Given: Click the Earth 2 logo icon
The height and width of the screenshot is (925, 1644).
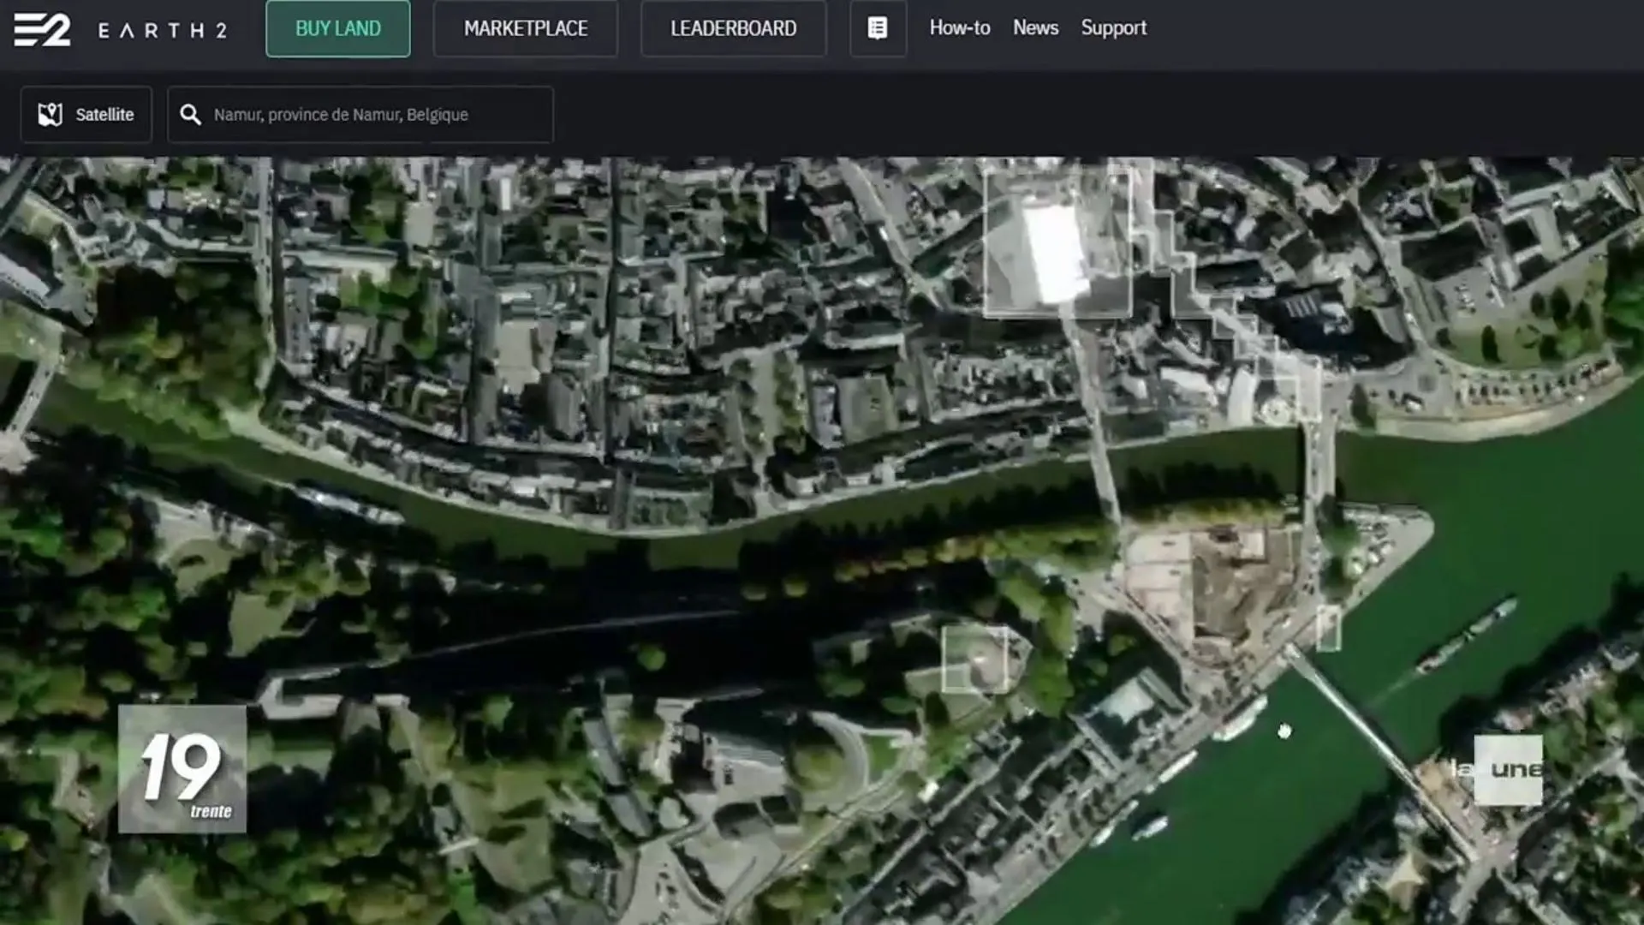Looking at the screenshot, I should click(42, 29).
